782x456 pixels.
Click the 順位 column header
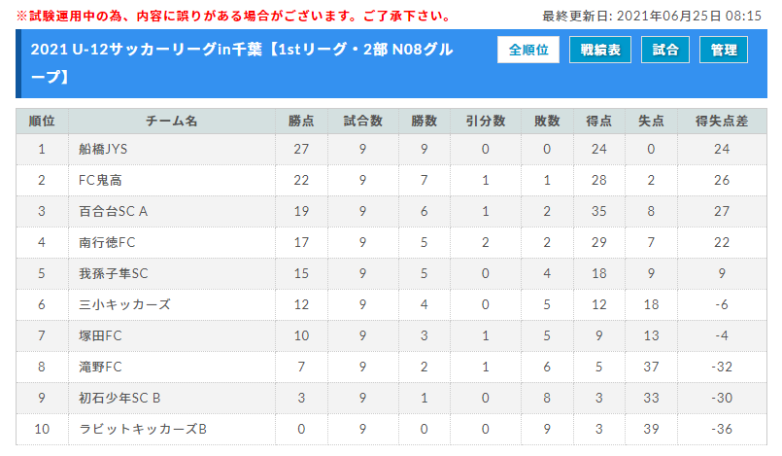coord(42,122)
